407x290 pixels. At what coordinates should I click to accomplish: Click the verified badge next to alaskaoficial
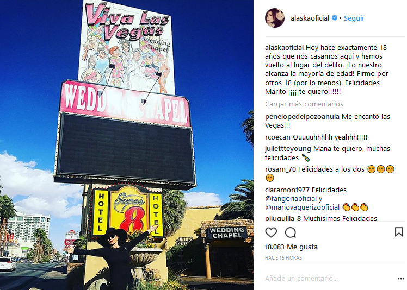335,18
